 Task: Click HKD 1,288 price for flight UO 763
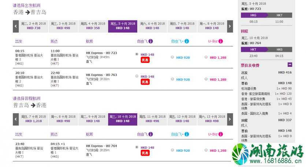pyautogui.click(x=218, y=80)
